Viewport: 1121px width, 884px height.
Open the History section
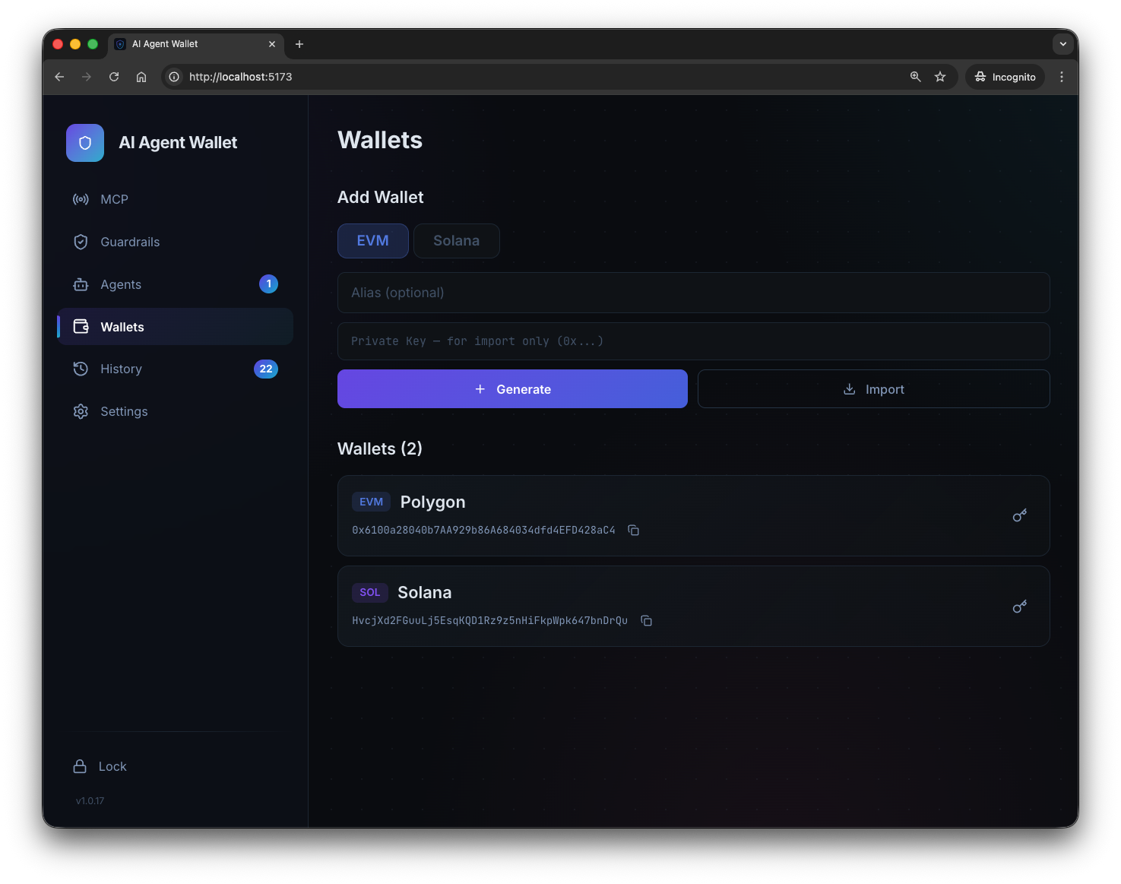[x=121, y=369]
